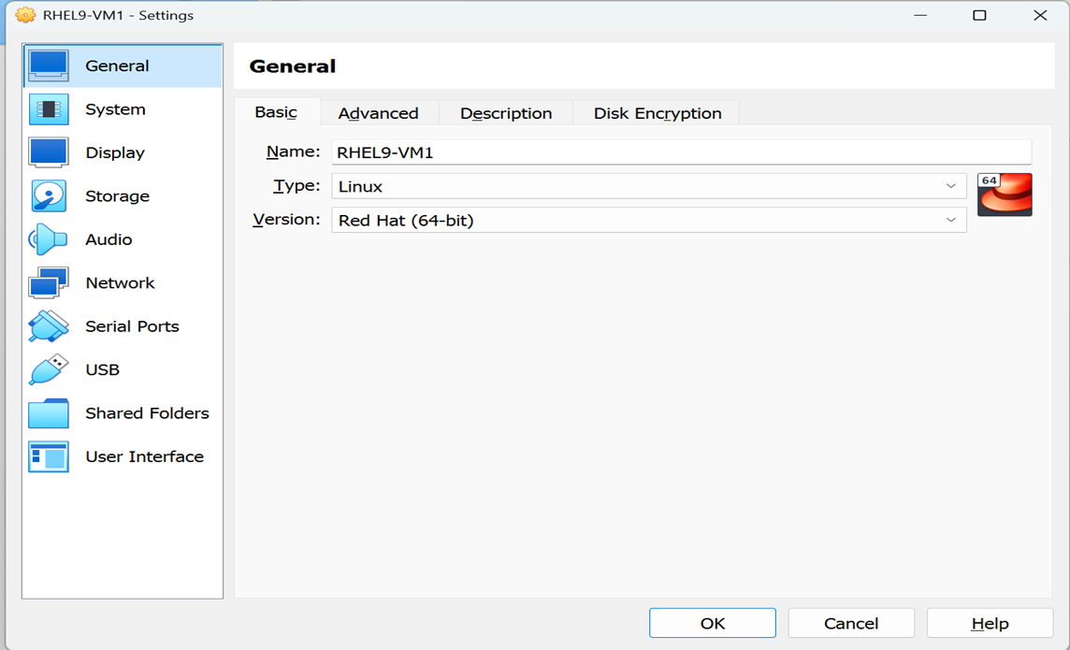
Task: Click the Display screen icon
Action: coord(49,152)
